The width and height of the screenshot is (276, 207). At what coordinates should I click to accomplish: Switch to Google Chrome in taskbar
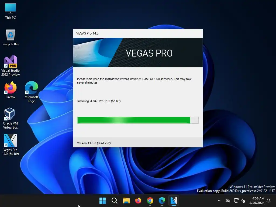pos(150,201)
